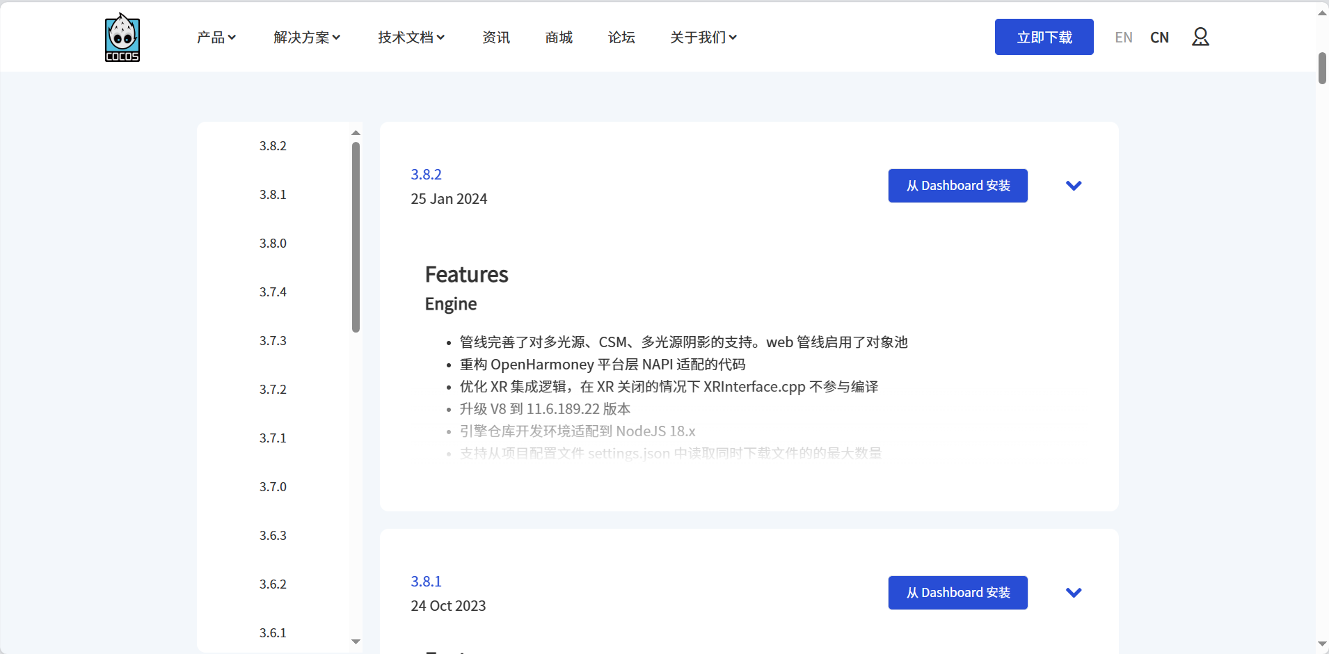Image resolution: width=1329 pixels, height=654 pixels.
Task: Select version 3.7.3 in sidebar list
Action: [x=273, y=341]
